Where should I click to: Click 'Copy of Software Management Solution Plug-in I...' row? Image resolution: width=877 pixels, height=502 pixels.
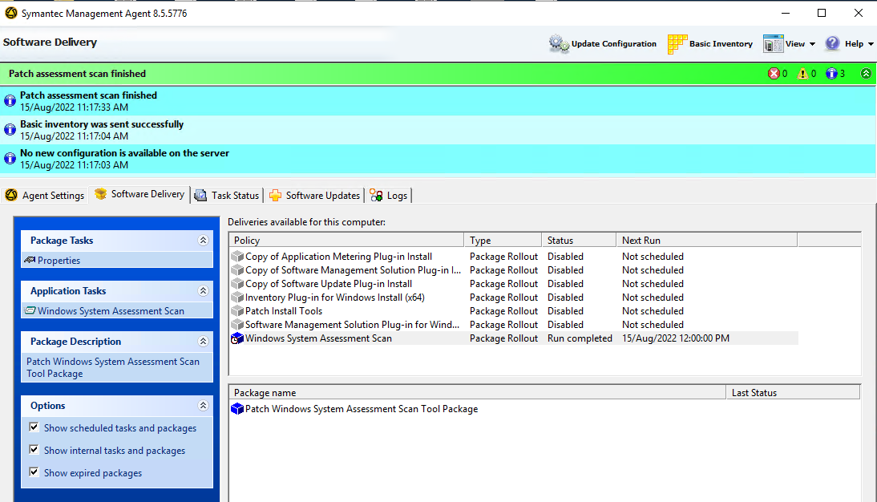[x=514, y=269]
